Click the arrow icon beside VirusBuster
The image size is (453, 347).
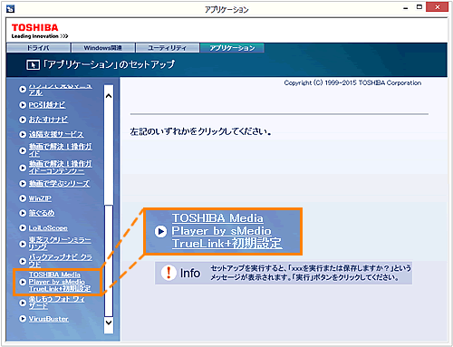tap(23, 319)
